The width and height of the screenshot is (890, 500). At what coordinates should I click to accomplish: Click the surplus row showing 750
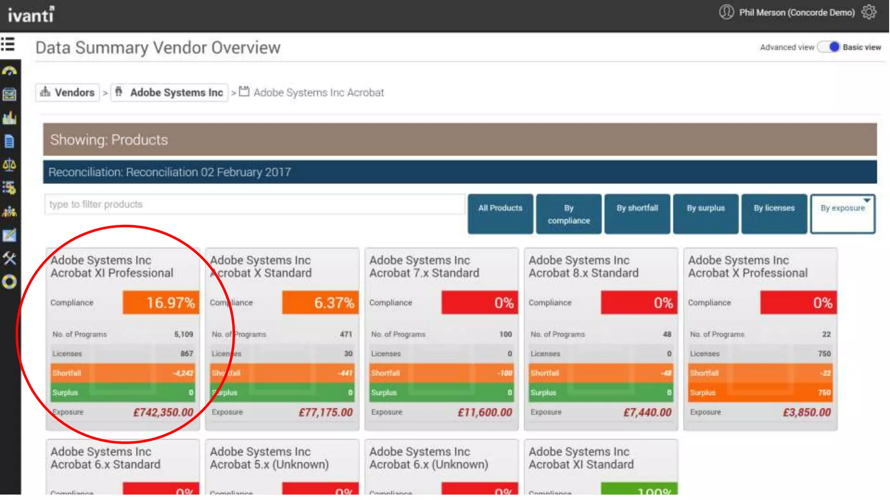[760, 392]
